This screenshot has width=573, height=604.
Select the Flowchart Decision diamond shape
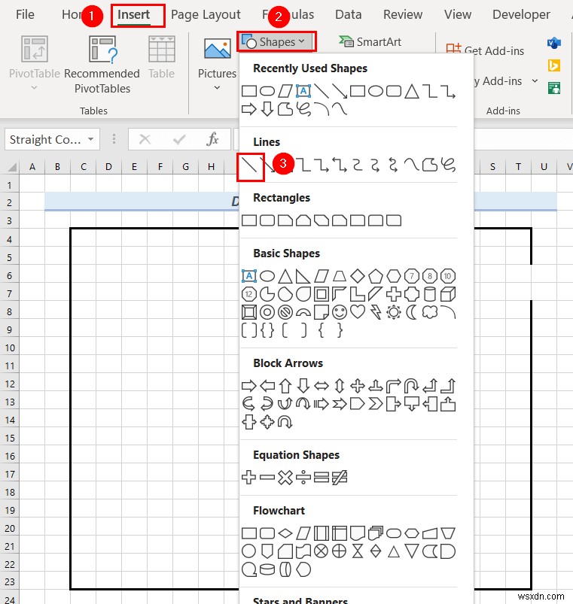(285, 533)
